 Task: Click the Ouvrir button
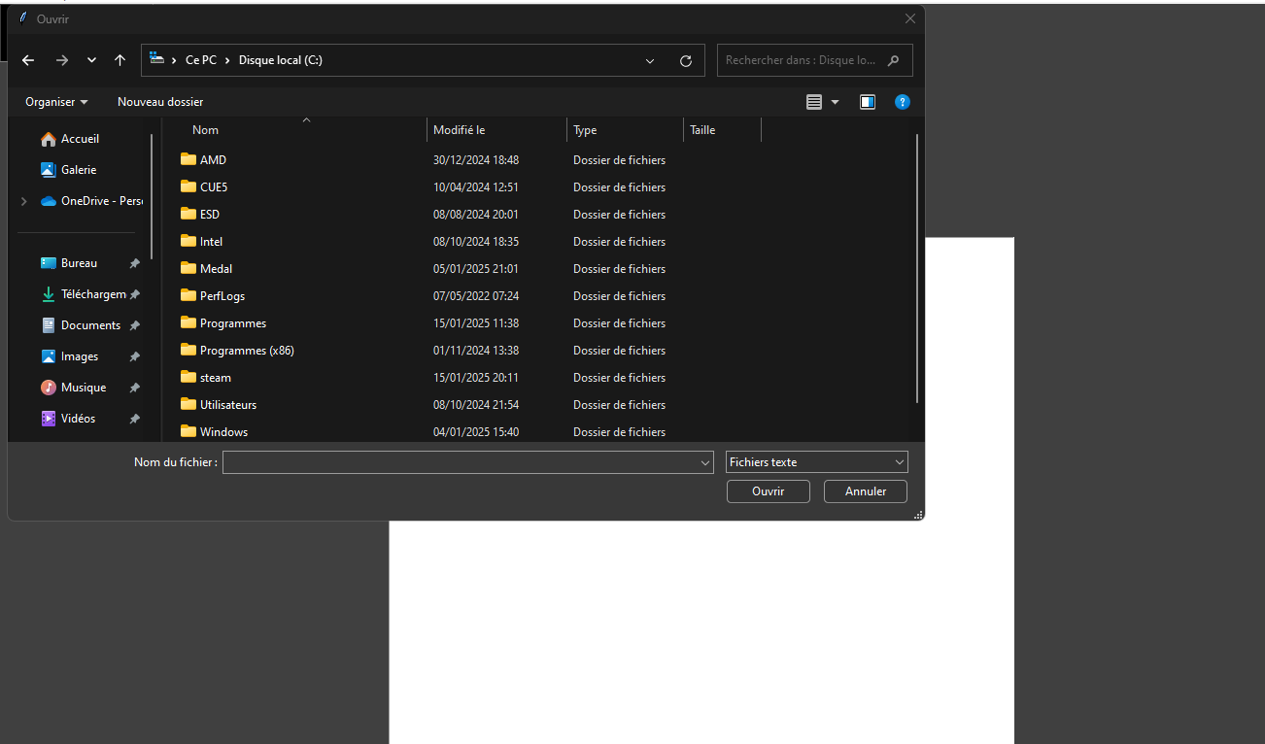[768, 490]
